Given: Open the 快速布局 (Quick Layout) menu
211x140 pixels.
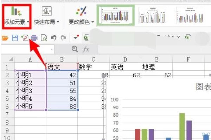Looking at the screenshot, I should [x=46, y=16].
